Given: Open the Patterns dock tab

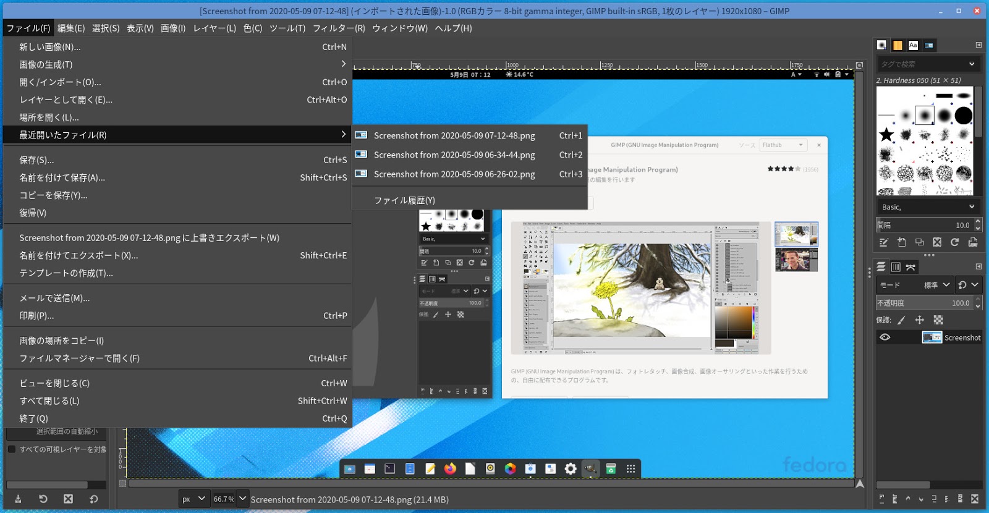Looking at the screenshot, I should (898, 45).
